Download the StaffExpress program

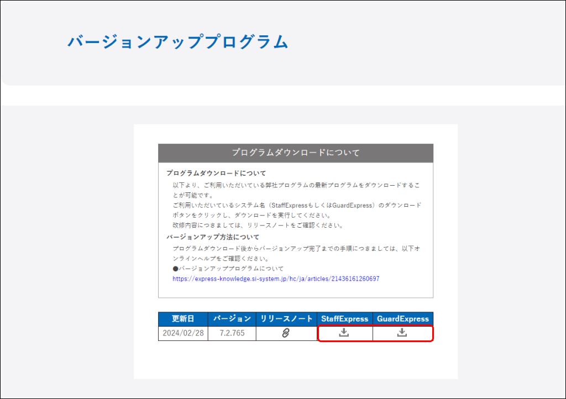click(x=344, y=332)
